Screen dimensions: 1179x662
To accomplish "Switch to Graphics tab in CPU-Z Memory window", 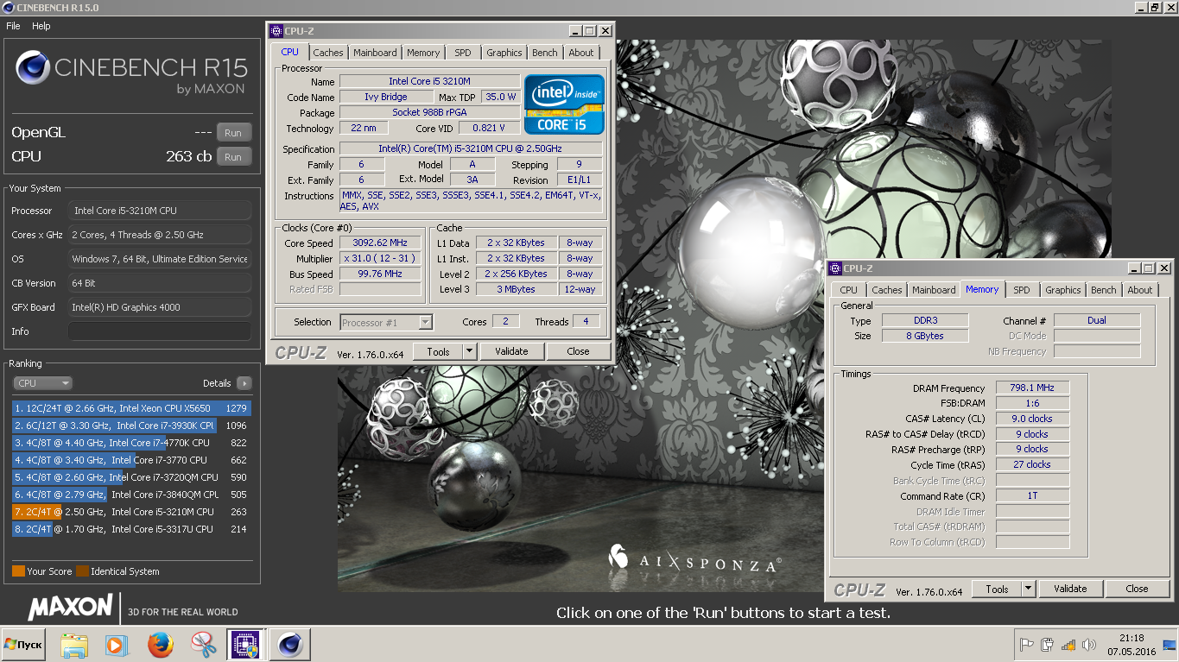I will click(1062, 290).
